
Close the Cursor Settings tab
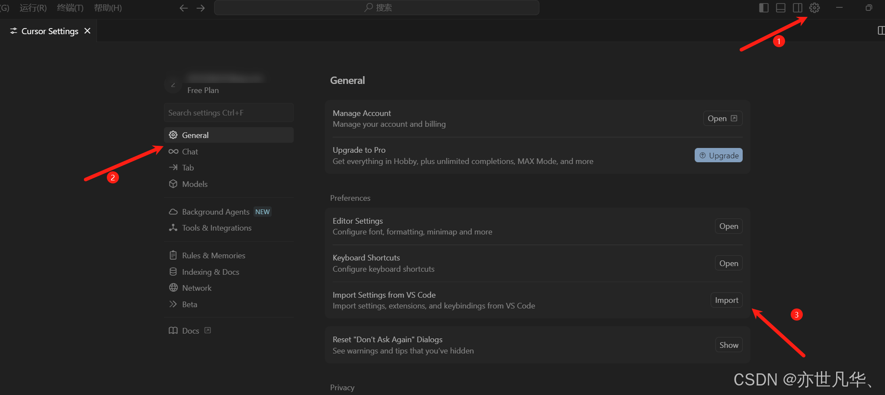(87, 31)
